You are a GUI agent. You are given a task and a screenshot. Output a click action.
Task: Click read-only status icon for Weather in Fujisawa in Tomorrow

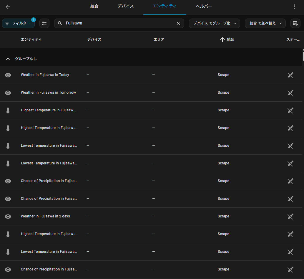(x=290, y=93)
